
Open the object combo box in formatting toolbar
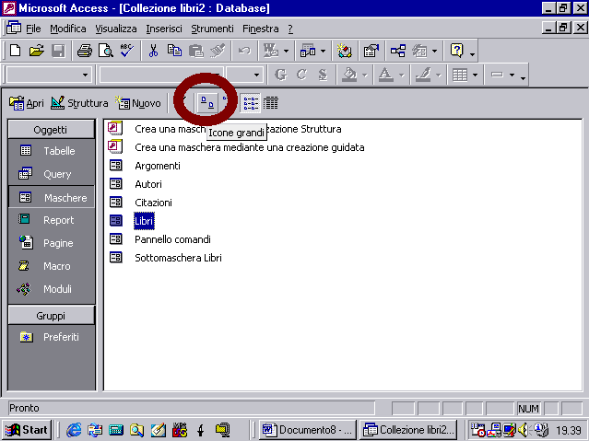click(49, 75)
